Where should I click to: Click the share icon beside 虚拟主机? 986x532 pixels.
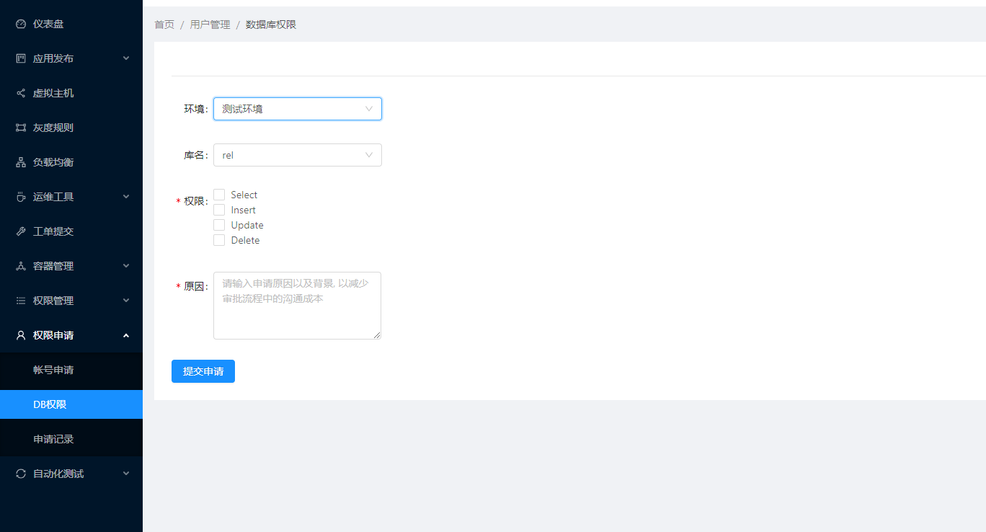tap(21, 93)
